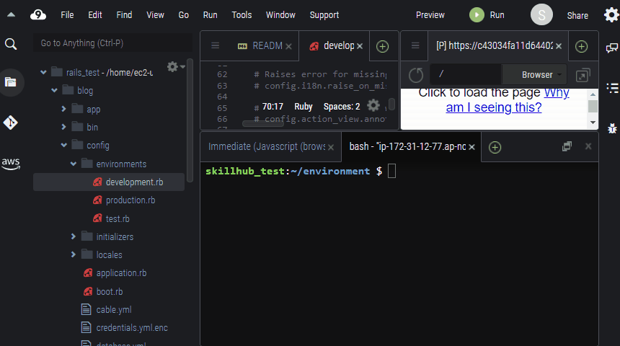620x346 pixels.
Task: Open boot.rb in file tree
Action: 110,291
